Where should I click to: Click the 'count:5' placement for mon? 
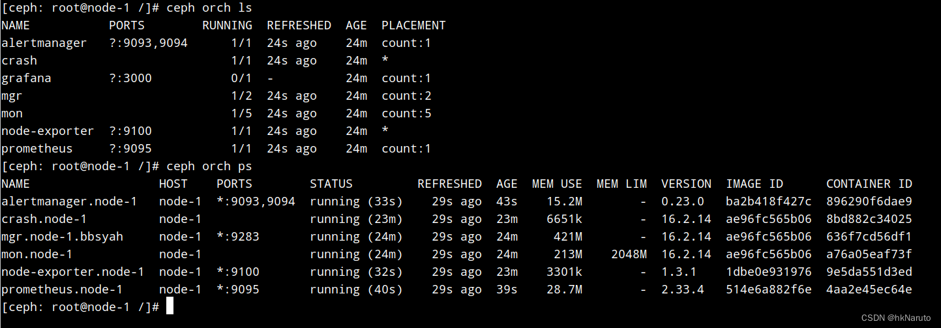pos(406,113)
